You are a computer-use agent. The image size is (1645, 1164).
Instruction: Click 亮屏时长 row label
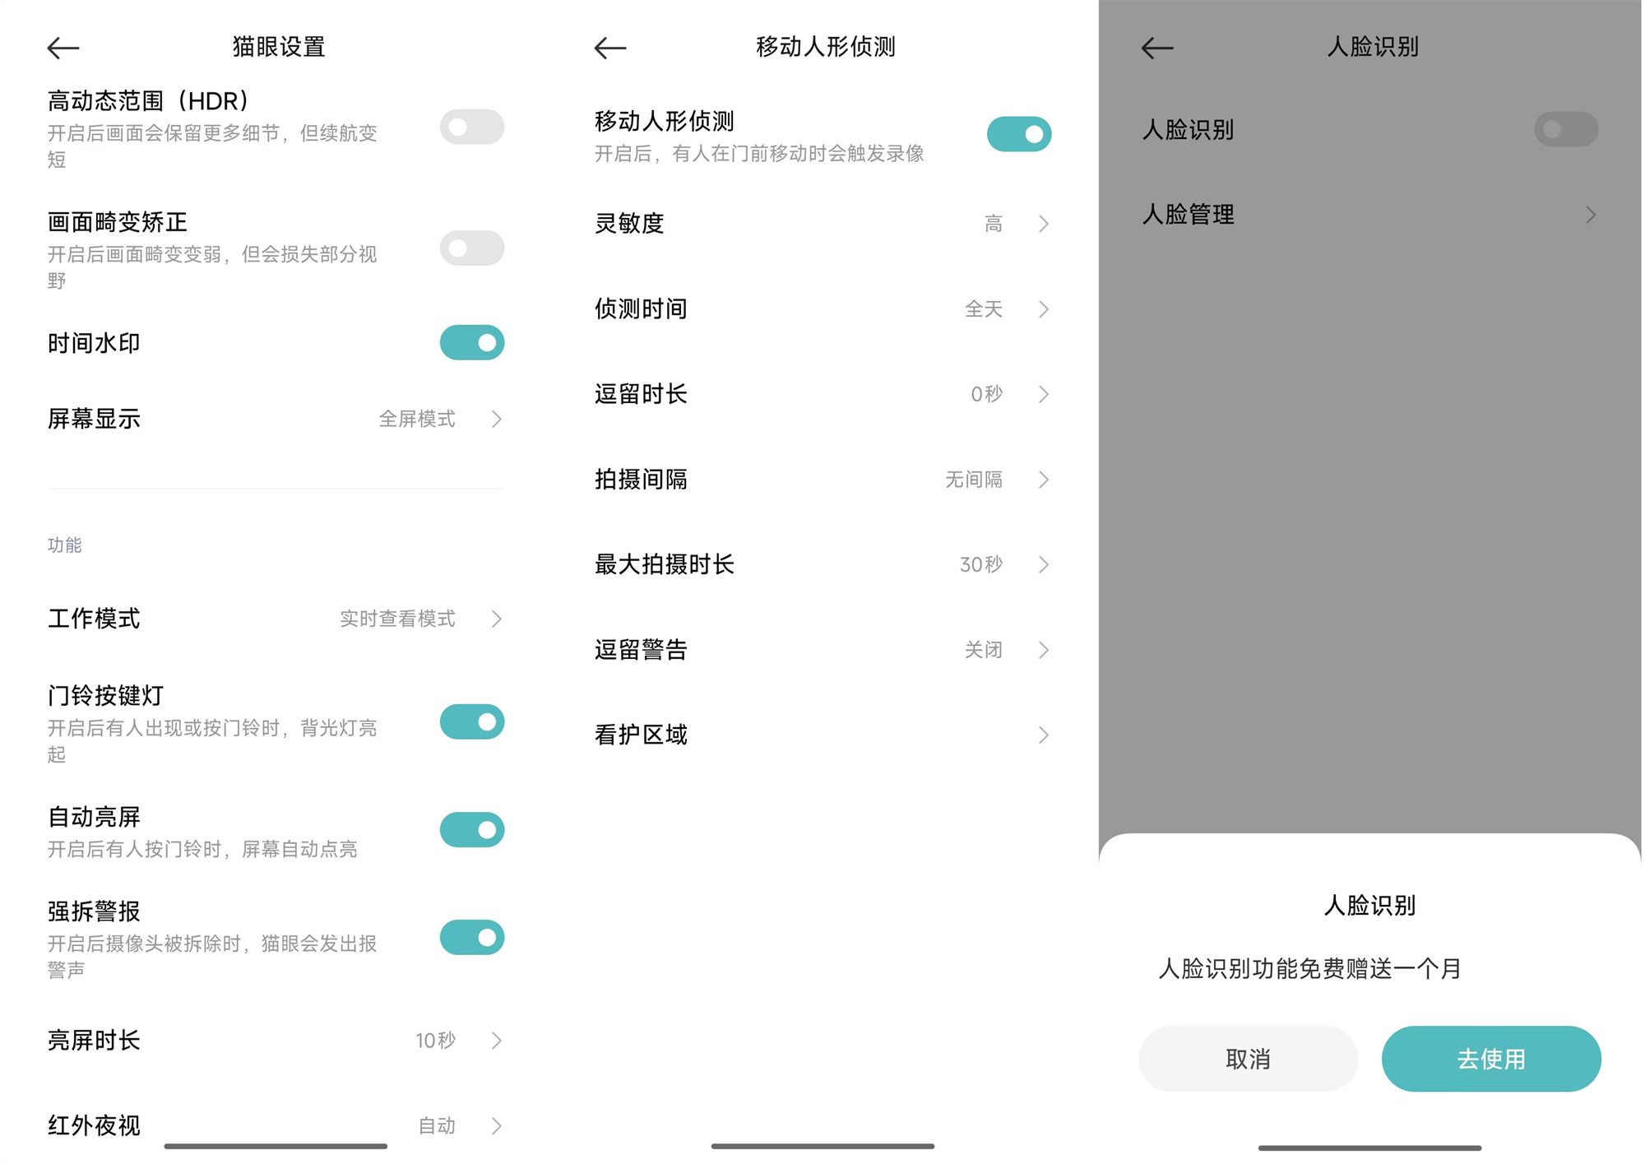click(94, 1041)
